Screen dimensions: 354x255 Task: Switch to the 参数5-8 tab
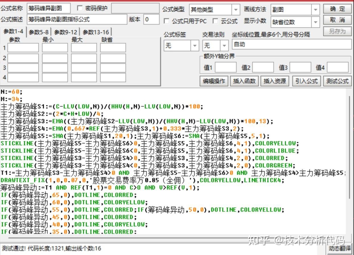click(x=39, y=32)
